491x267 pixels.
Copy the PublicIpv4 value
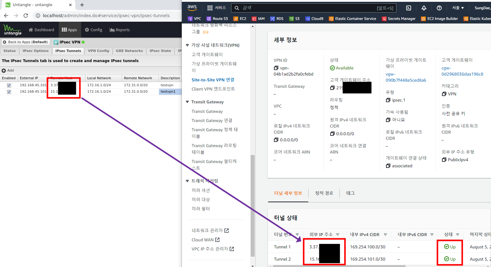click(444, 160)
